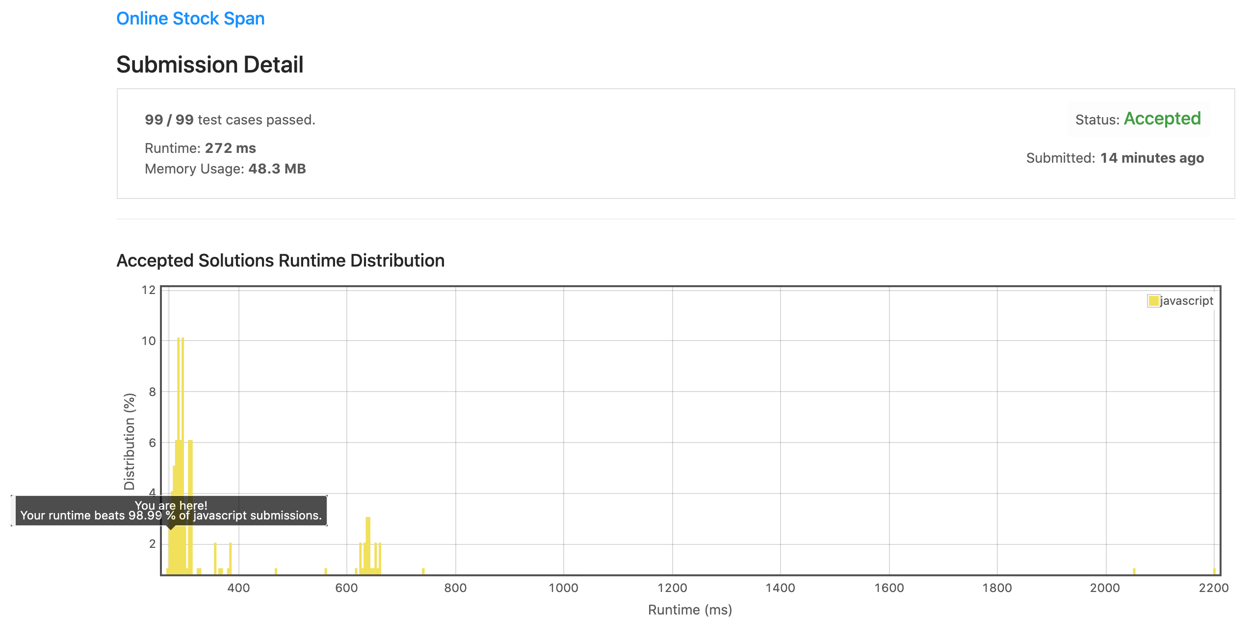Click the yellow bar near 2050 ms

[1134, 571]
